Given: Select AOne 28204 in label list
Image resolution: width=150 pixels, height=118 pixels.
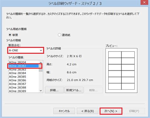Looking at the screenshot, I should pos(24,62).
